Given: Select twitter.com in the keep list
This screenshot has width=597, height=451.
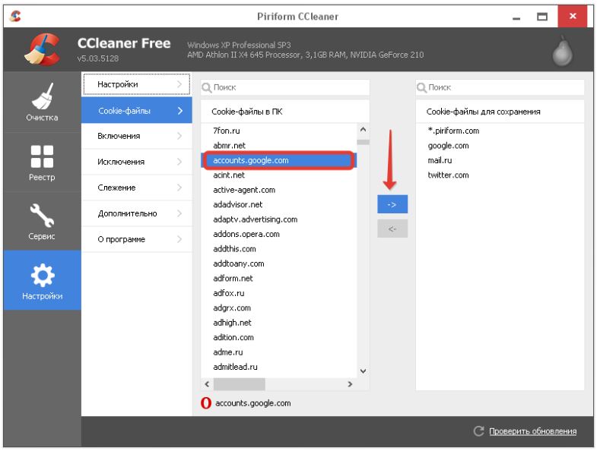Looking at the screenshot, I should tap(500, 175).
